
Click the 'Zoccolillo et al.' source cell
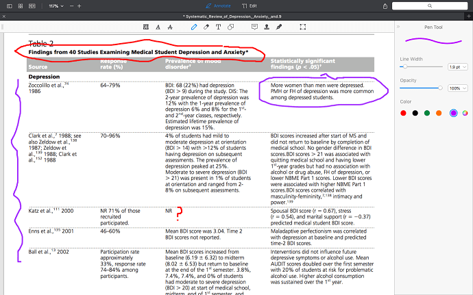[x=49, y=88]
